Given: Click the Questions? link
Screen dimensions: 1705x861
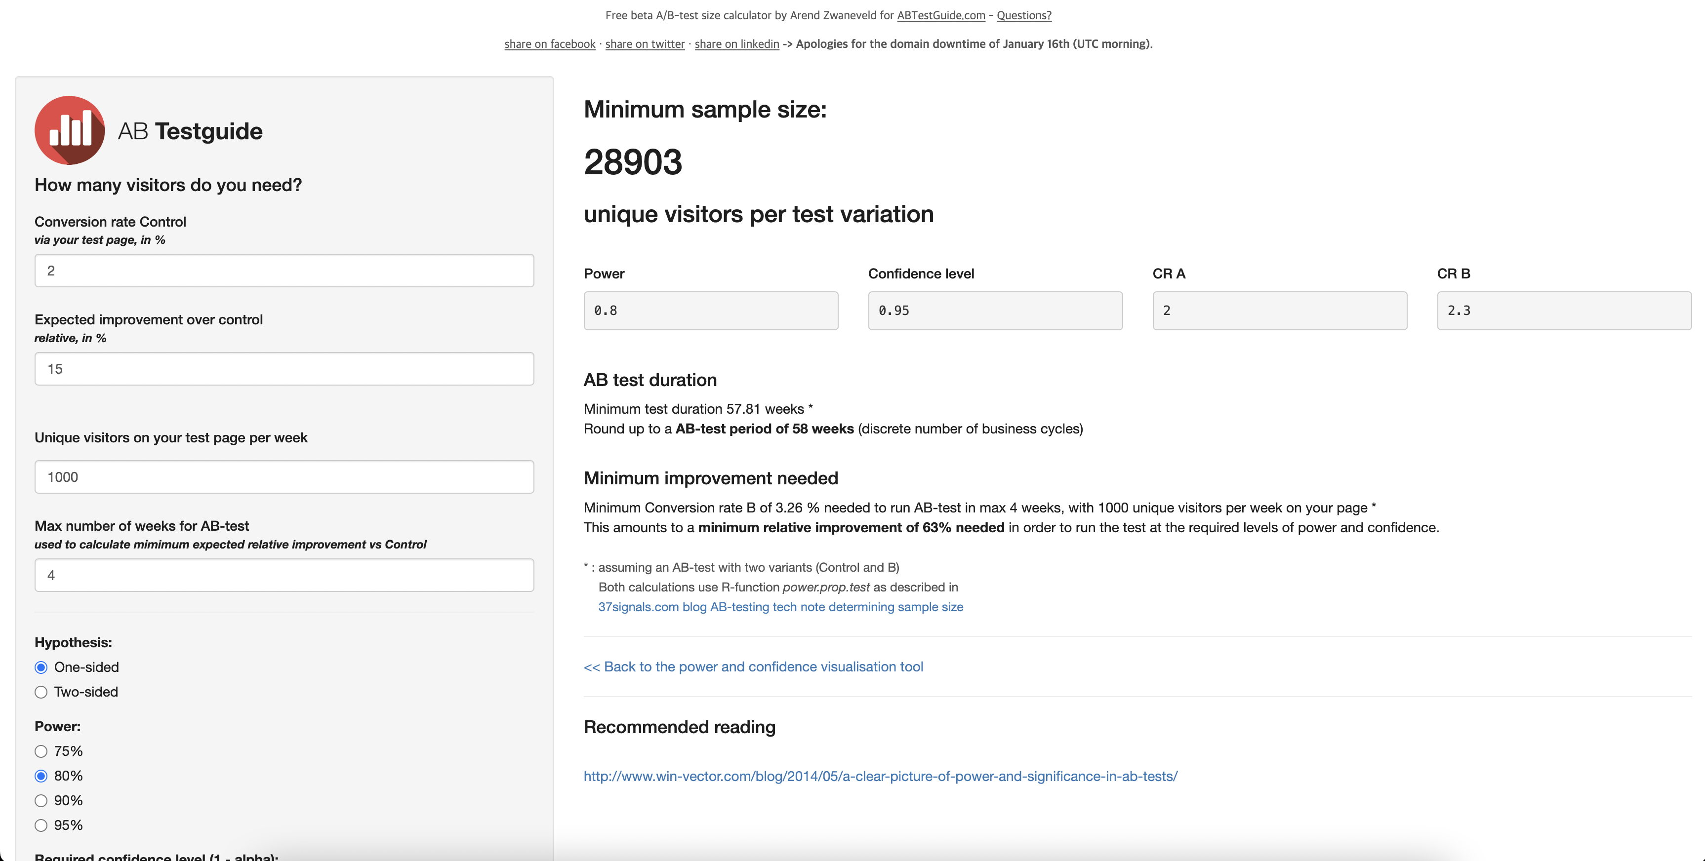Looking at the screenshot, I should click(1023, 15).
